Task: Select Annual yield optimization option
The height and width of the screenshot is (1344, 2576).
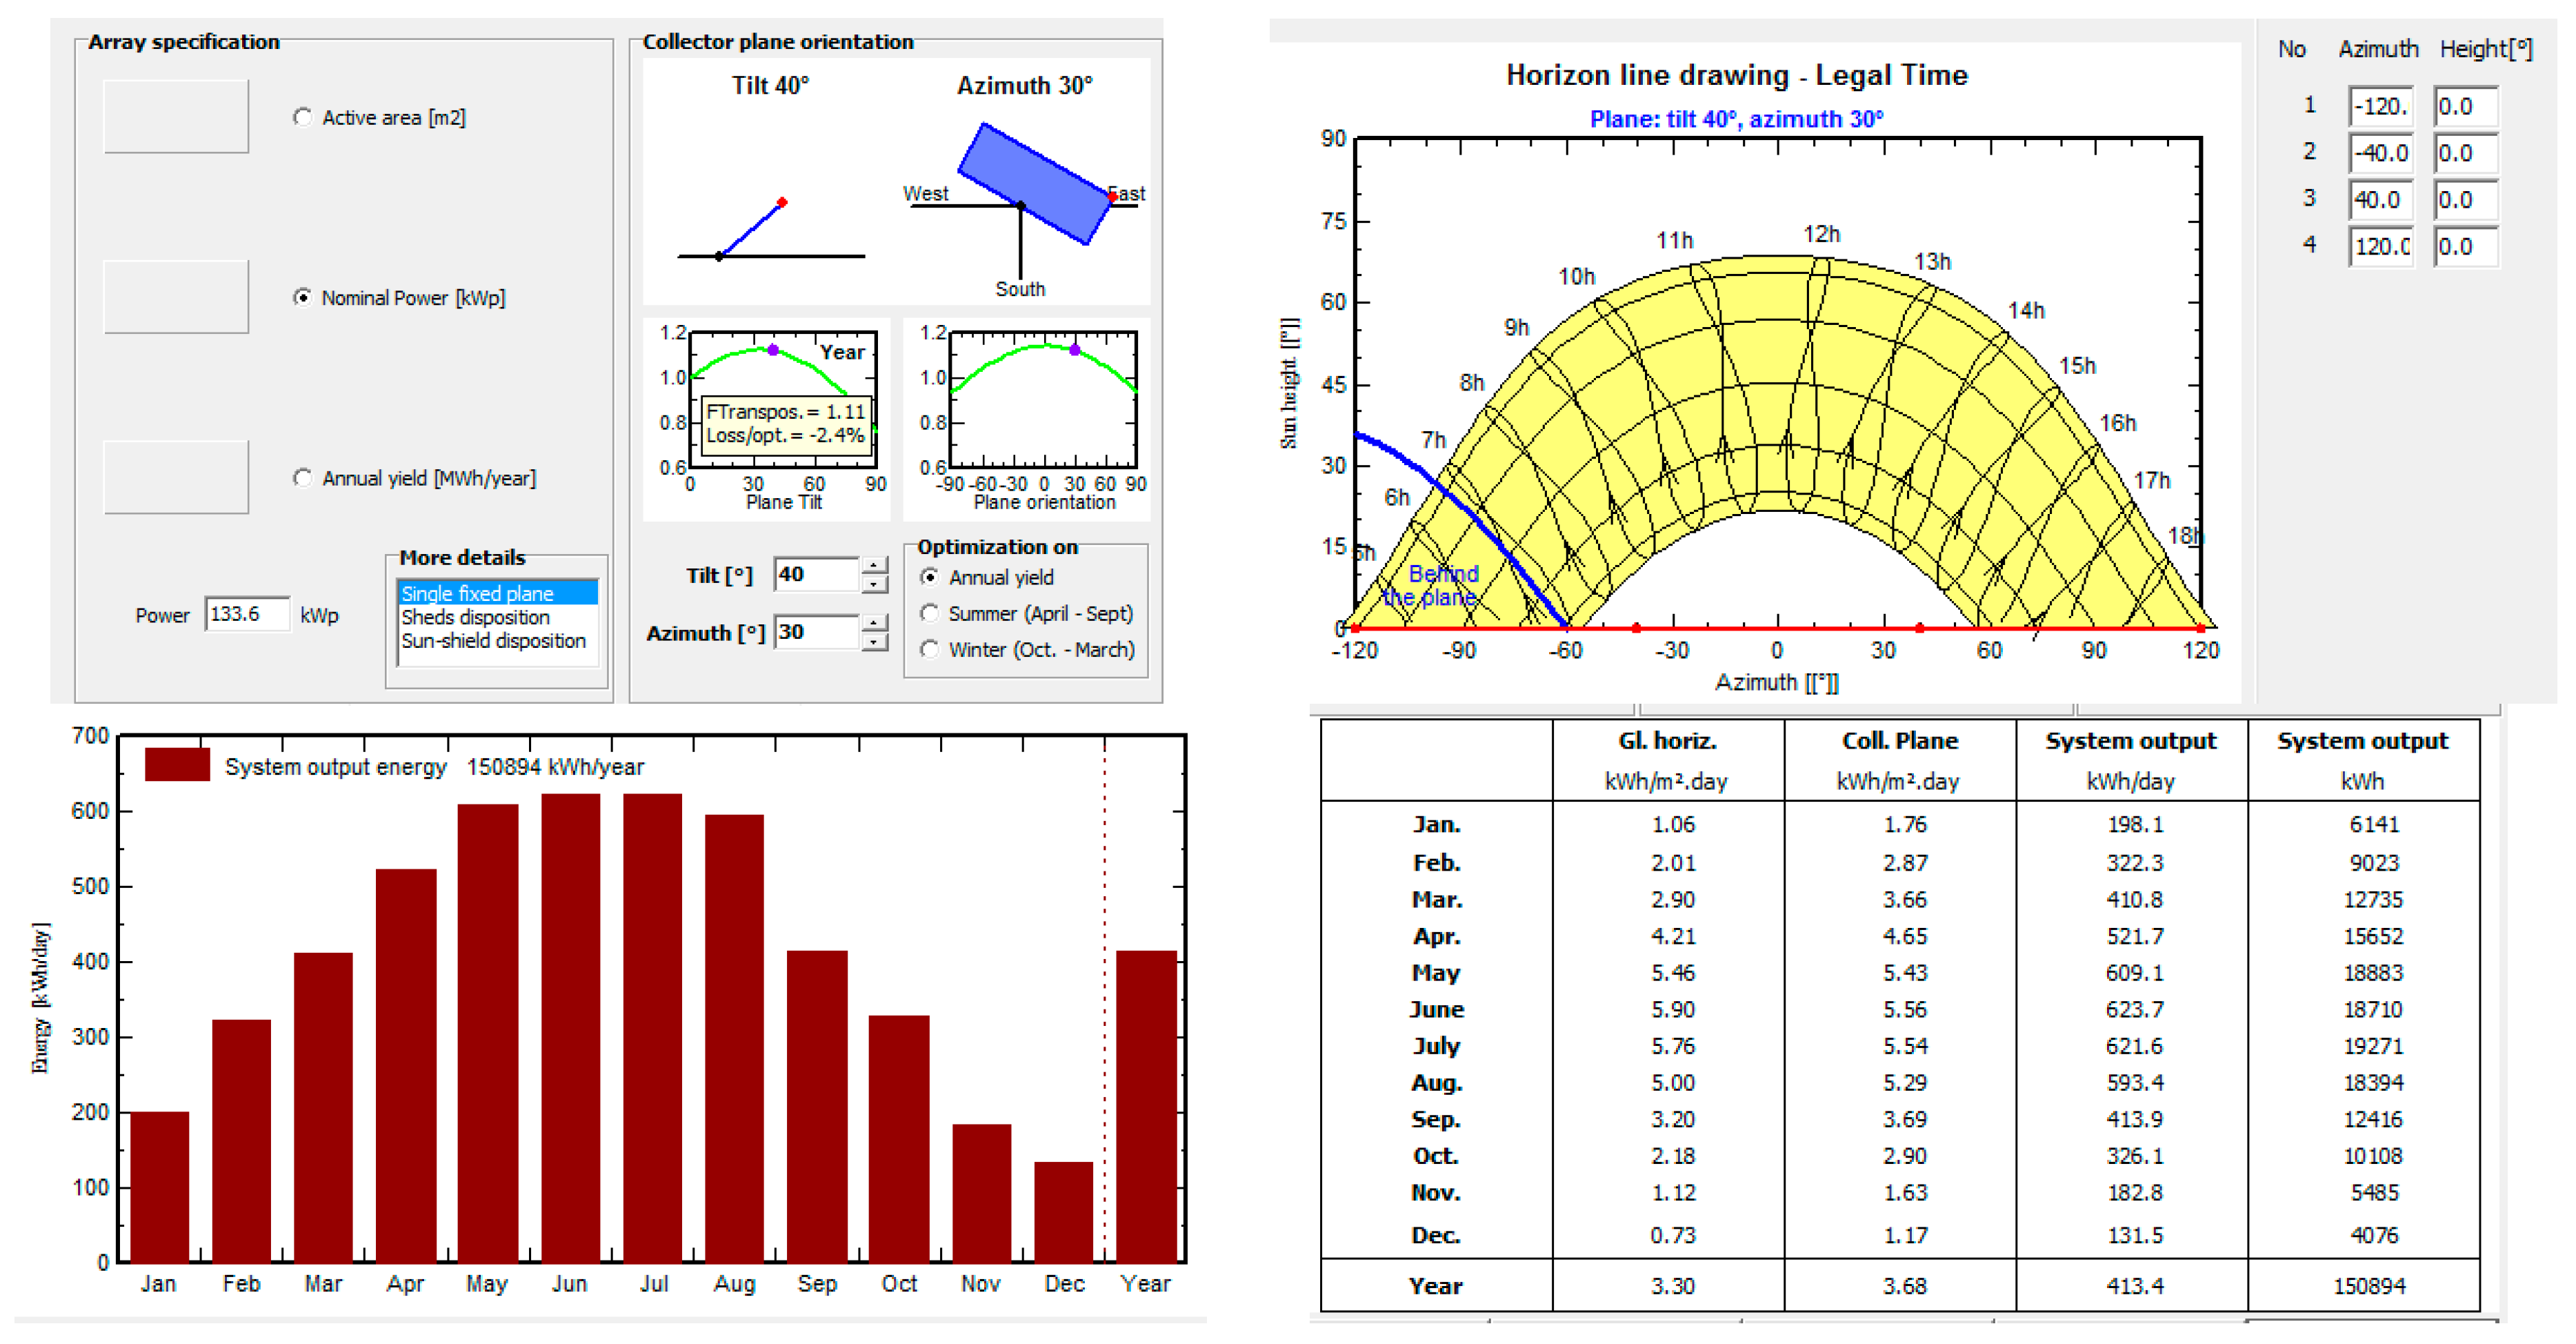Action: tap(929, 577)
